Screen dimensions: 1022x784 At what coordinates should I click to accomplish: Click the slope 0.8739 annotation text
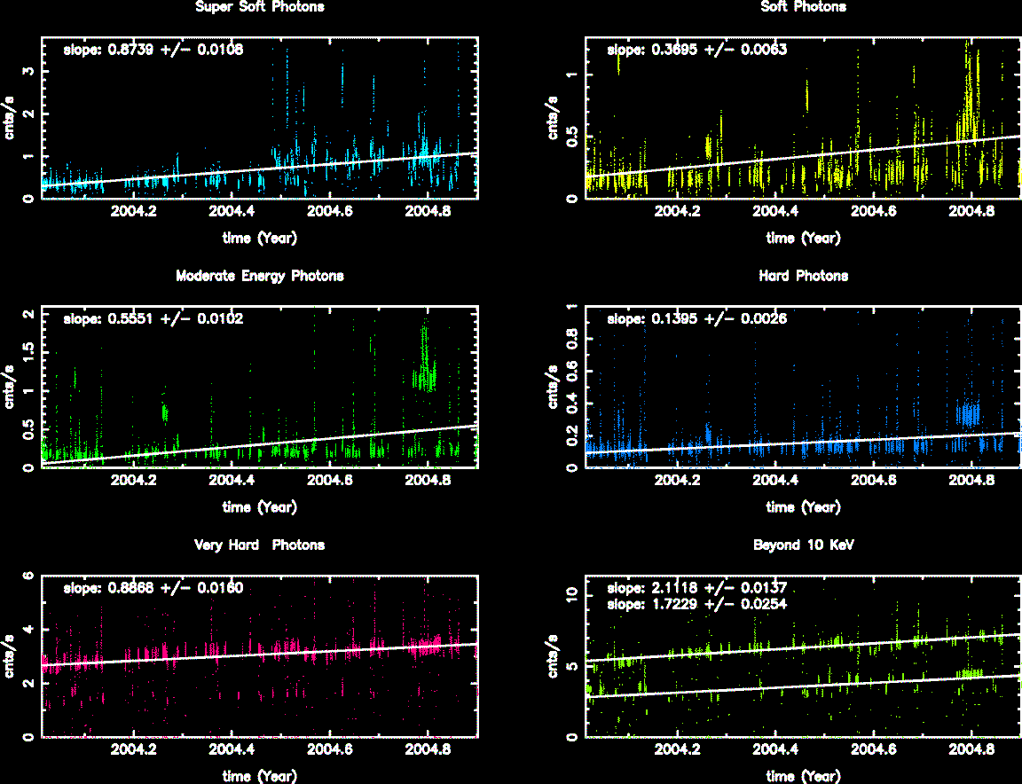tap(153, 50)
